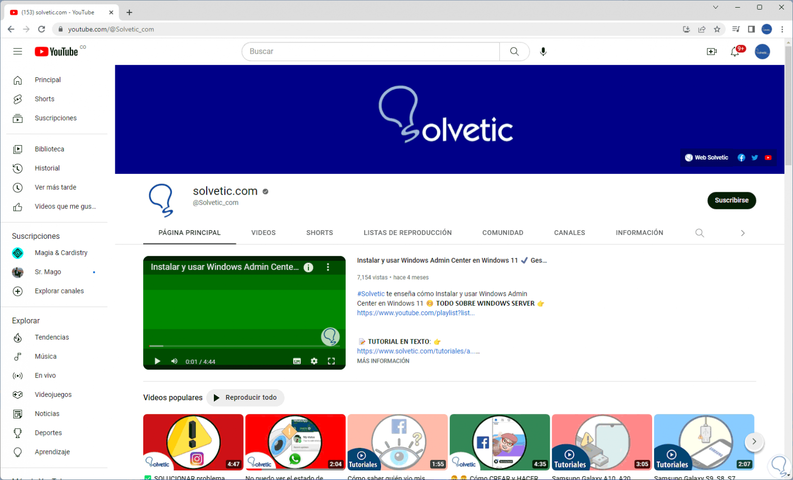Click the YouTube icon on channel banner
The image size is (793, 480).
pos(768,158)
